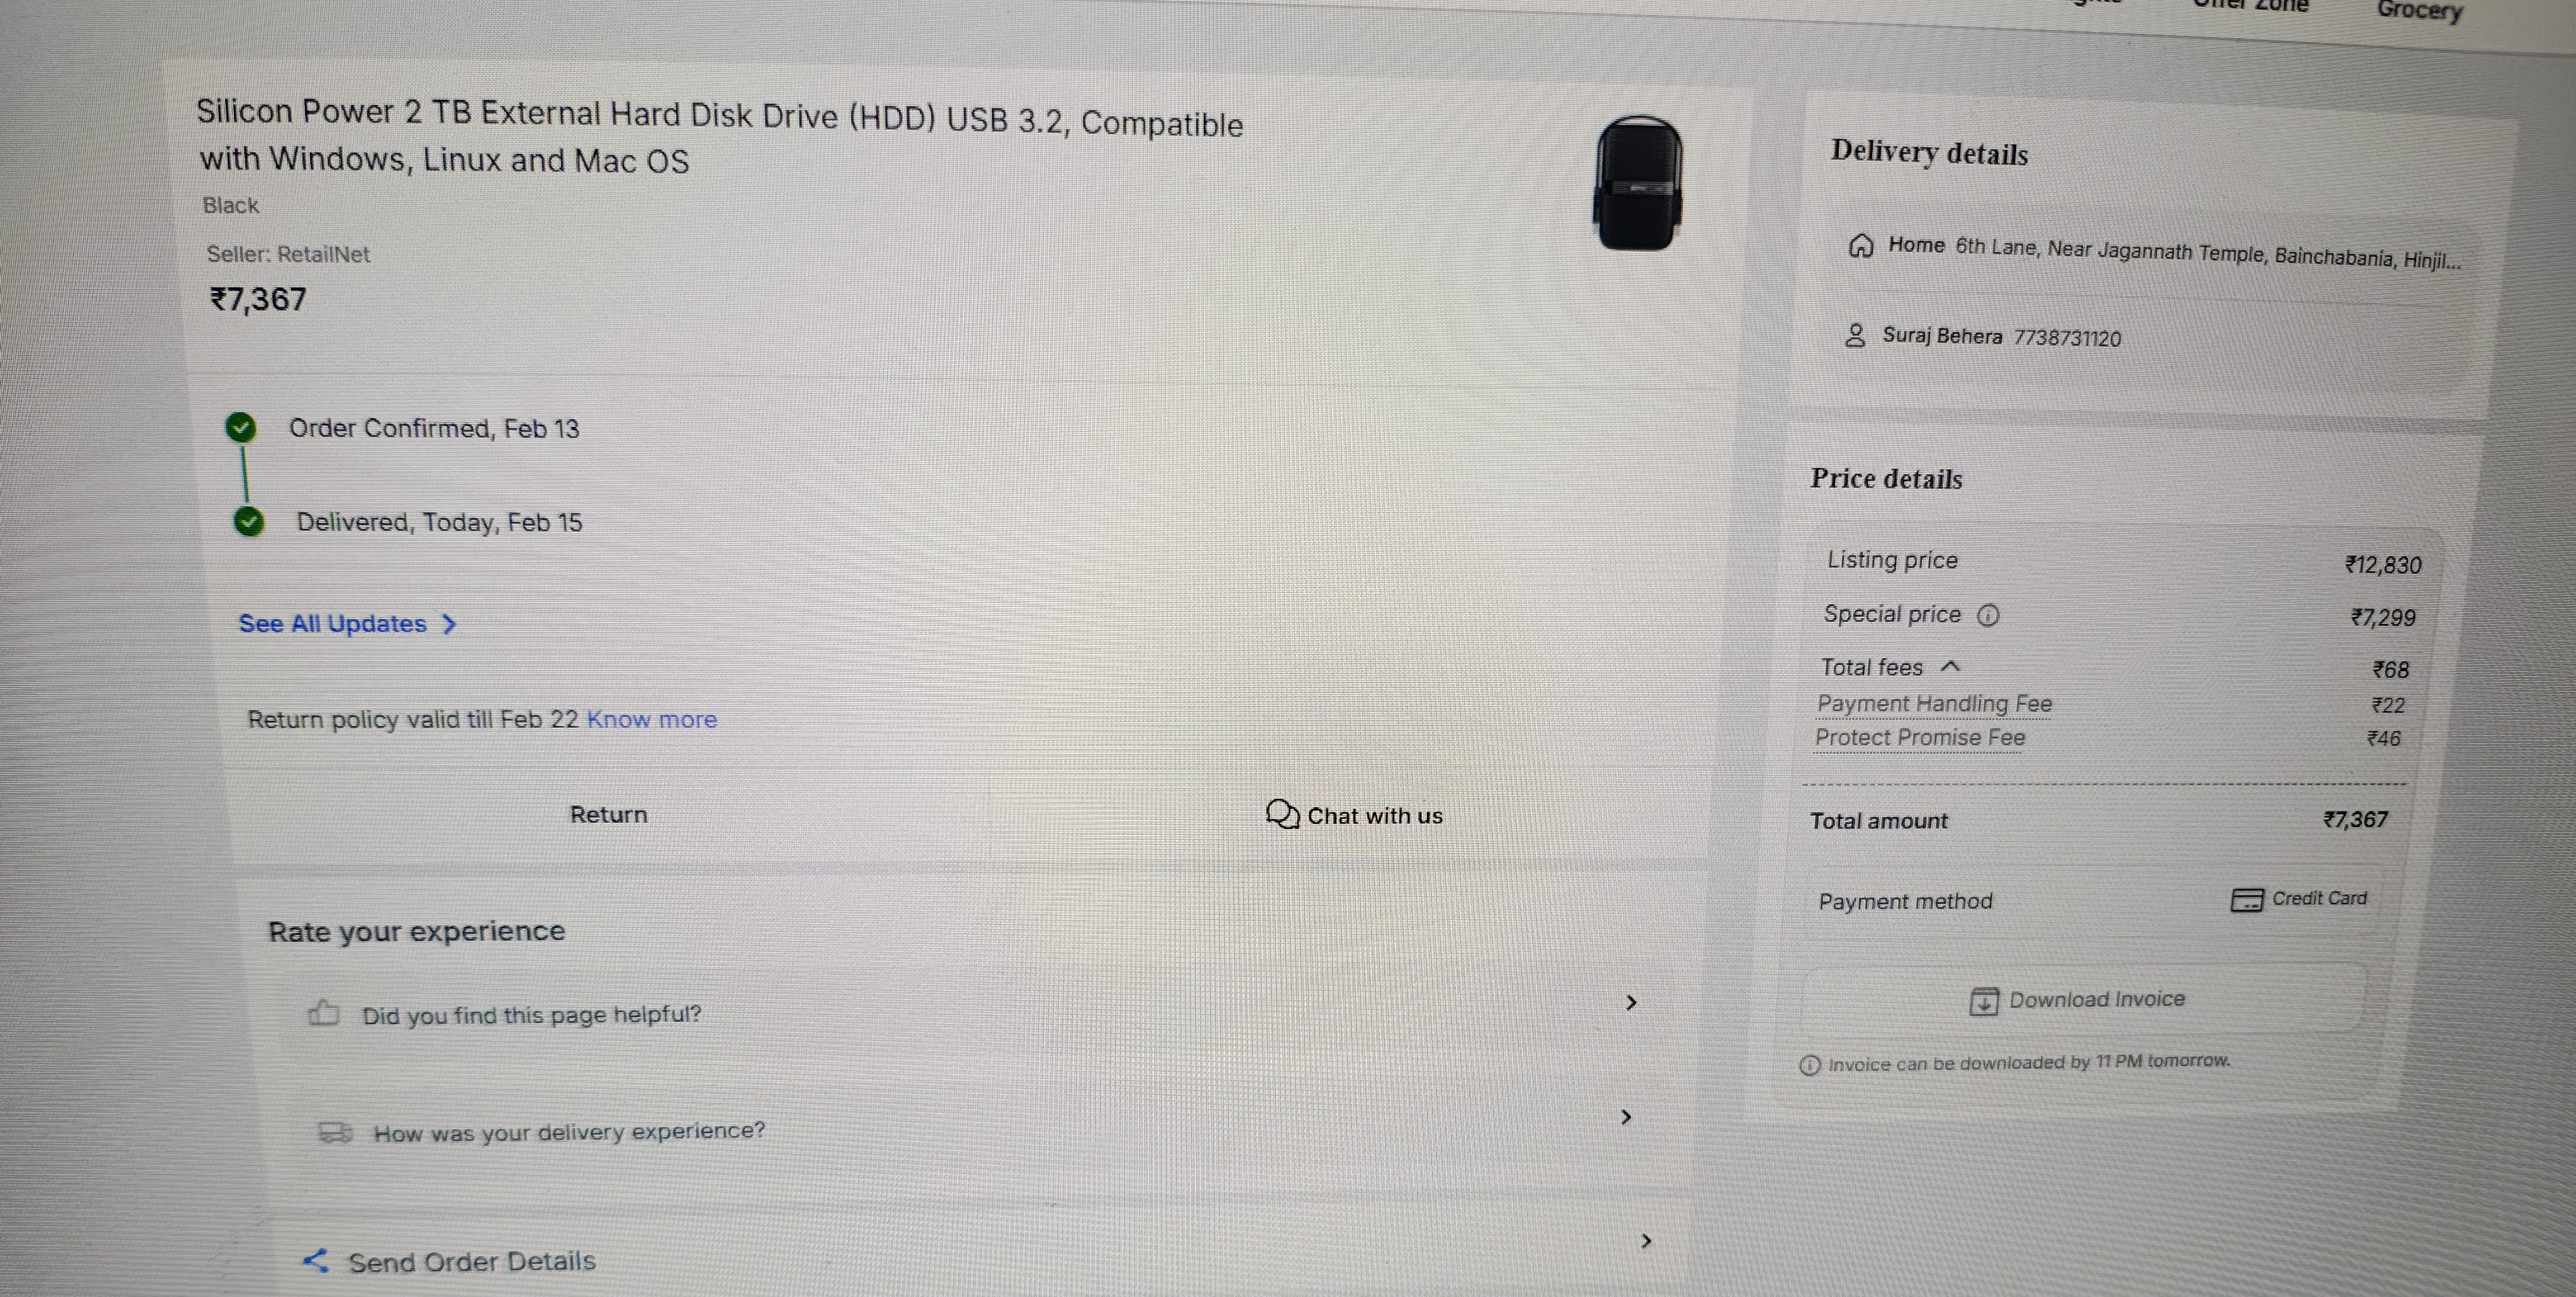This screenshot has width=2576, height=1297.
Task: Expand See All Updates chevron
Action: pos(449,624)
